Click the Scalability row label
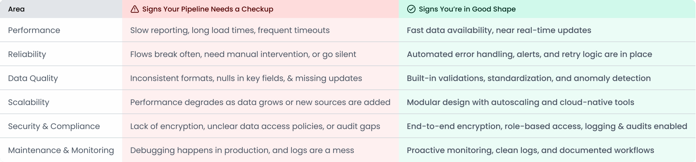Viewport: 696px width, 162px height. coord(29,102)
